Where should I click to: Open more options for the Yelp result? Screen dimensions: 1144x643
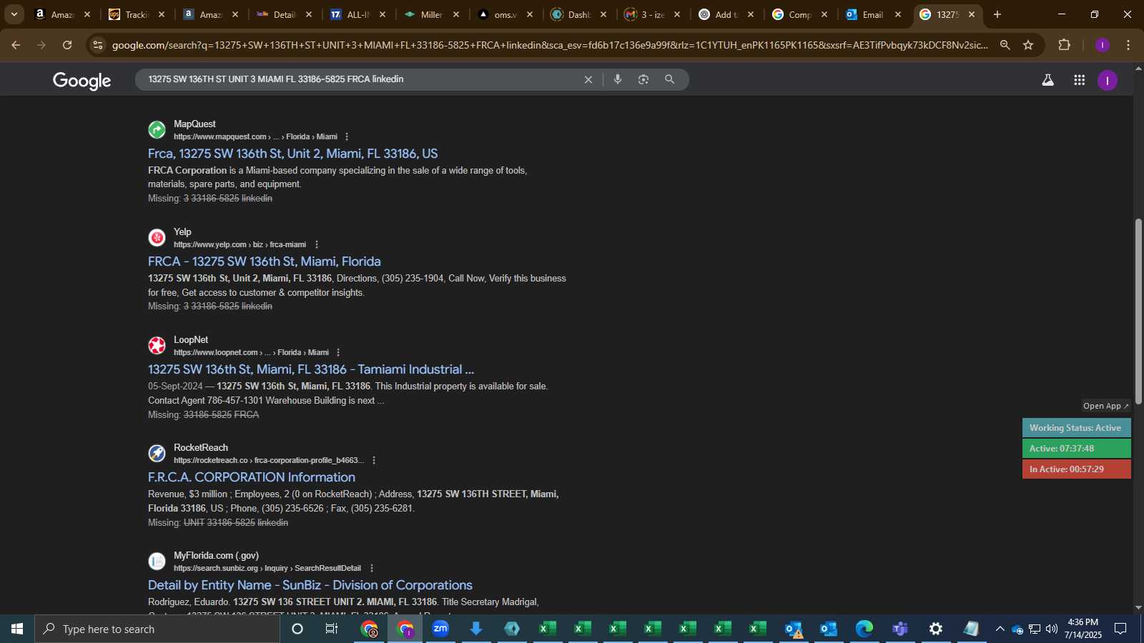pos(317,244)
